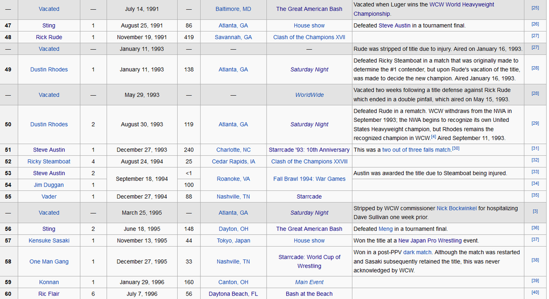Select the date November 19, 1991
549x299 pixels.
pos(142,37)
